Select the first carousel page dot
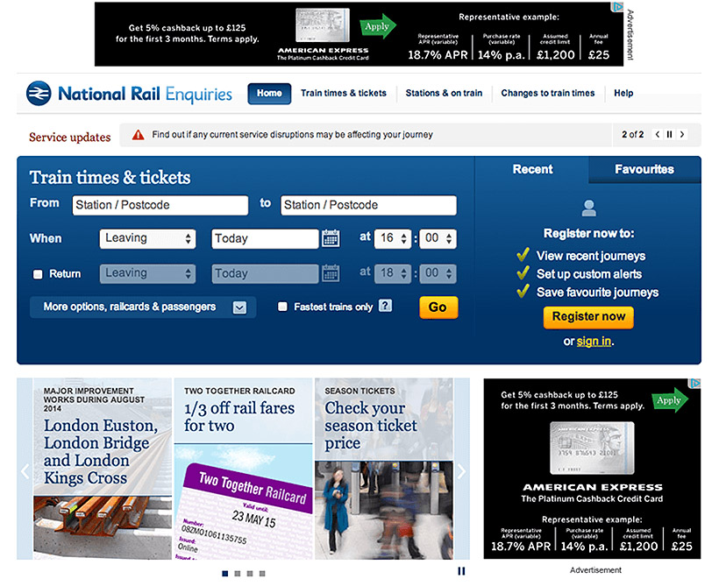 tap(224, 573)
